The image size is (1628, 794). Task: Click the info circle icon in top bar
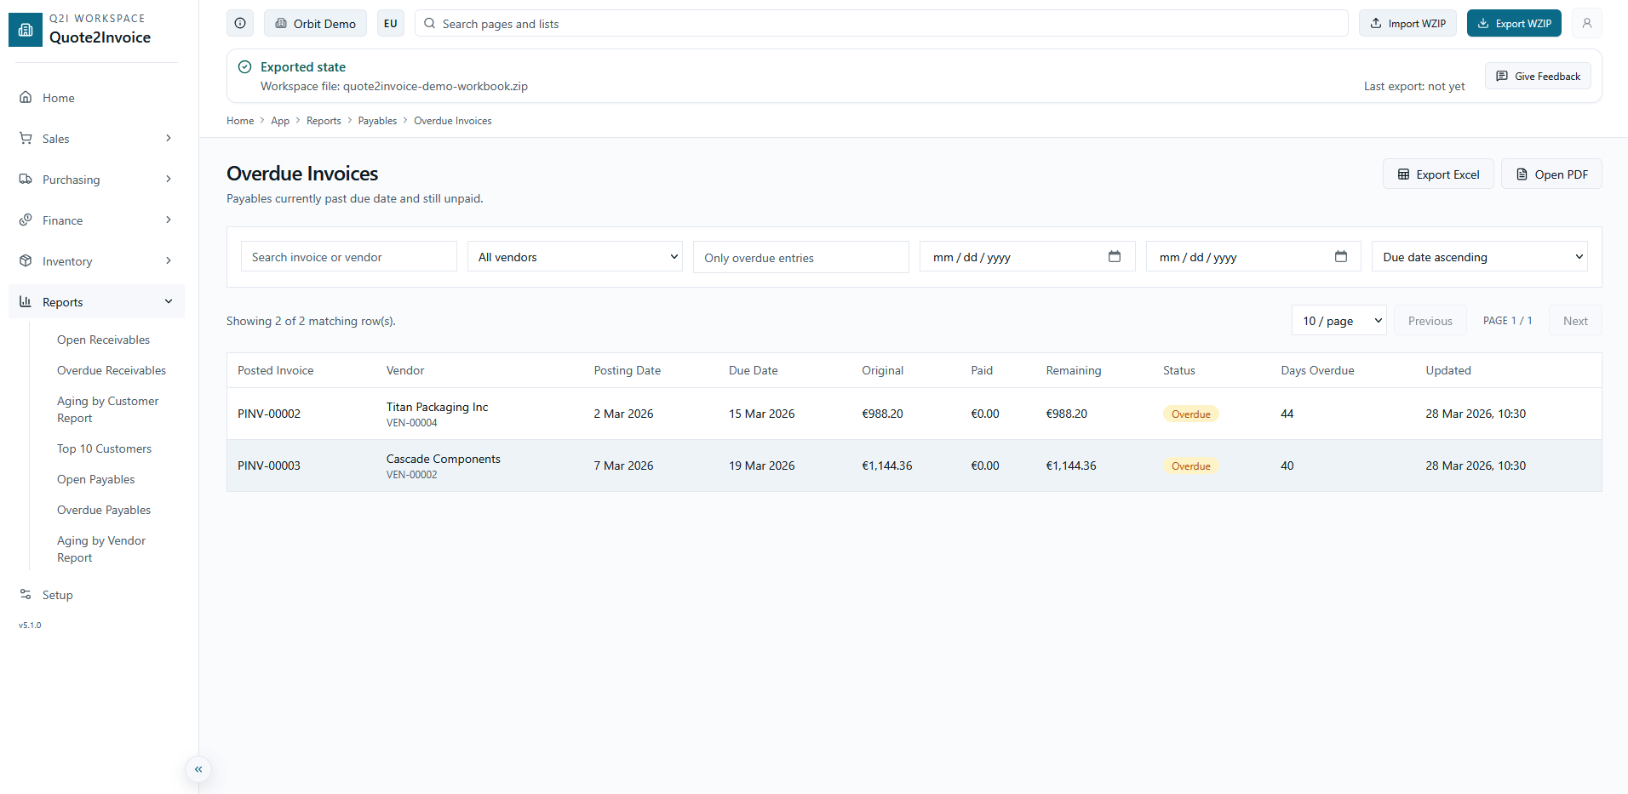coord(240,24)
